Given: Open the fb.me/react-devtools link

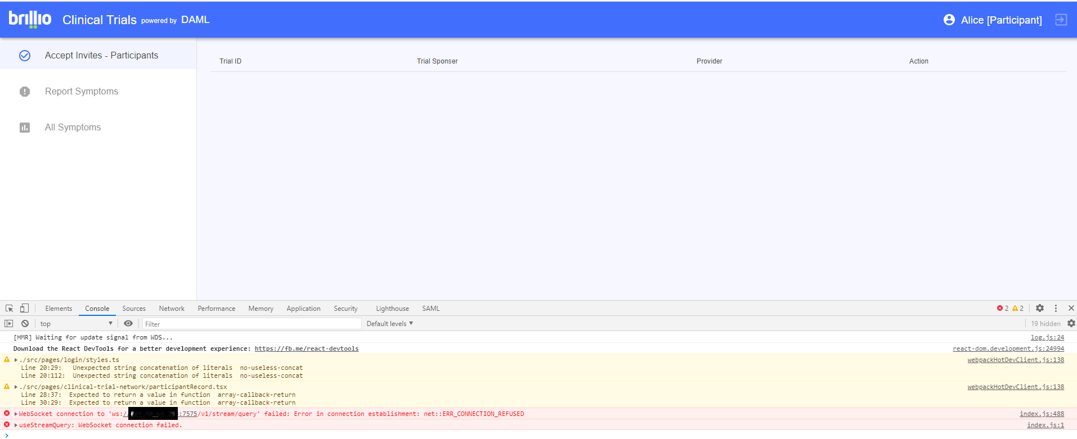Looking at the screenshot, I should (x=306, y=349).
